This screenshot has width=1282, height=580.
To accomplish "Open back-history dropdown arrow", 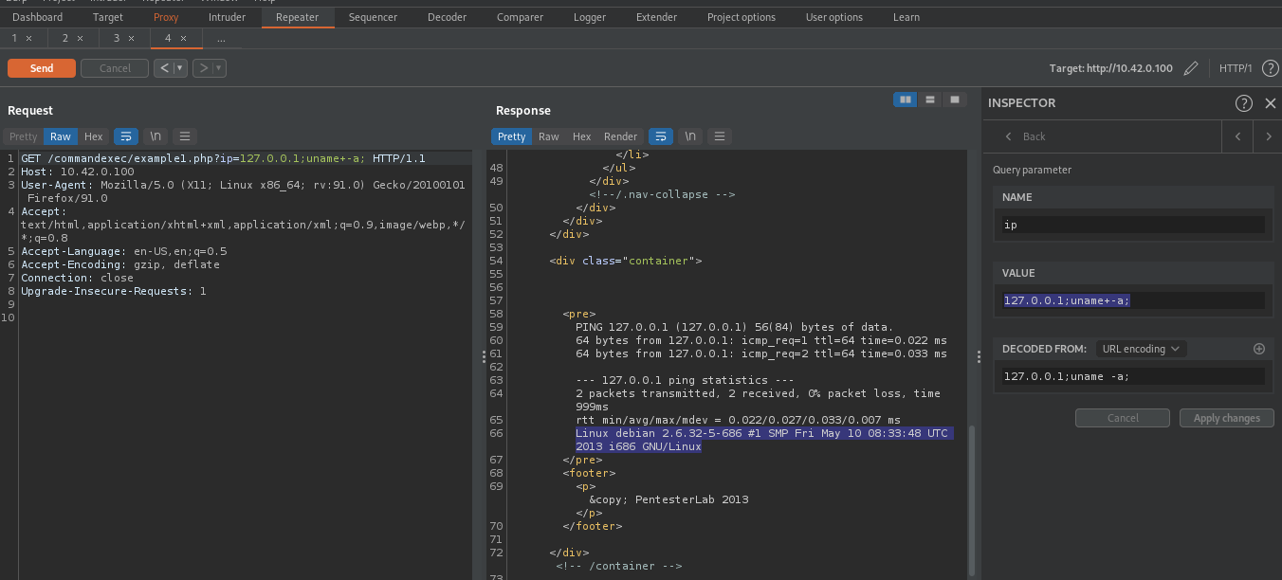I will click(180, 68).
